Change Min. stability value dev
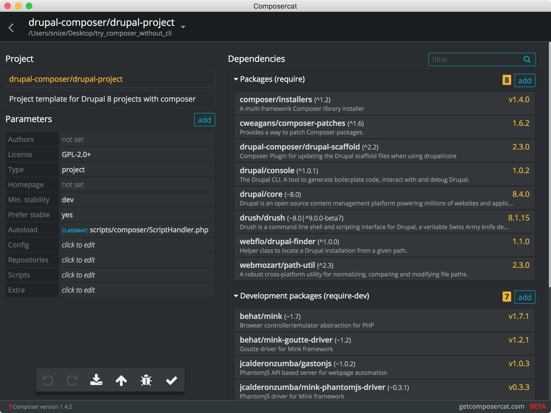 (x=137, y=200)
